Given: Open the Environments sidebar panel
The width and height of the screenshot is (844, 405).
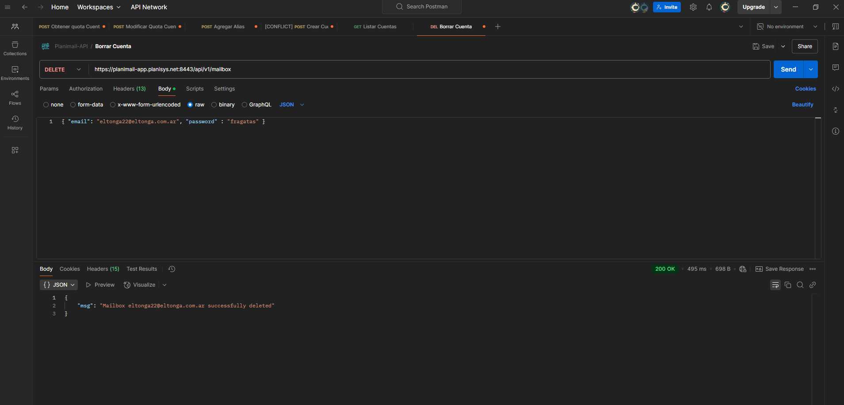Looking at the screenshot, I should (x=15, y=73).
